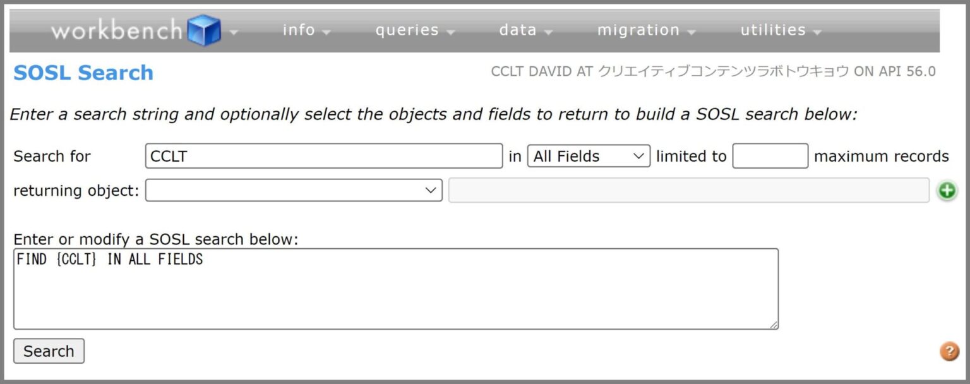Open the data menu
Screen dimensions: 970x384
(518, 29)
